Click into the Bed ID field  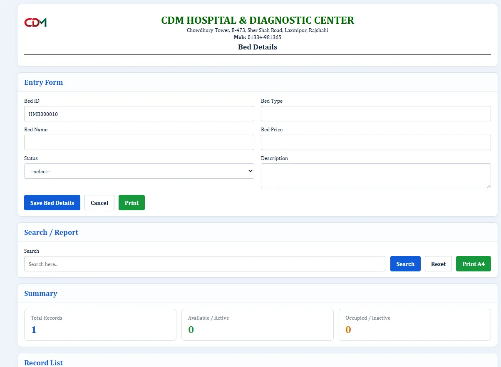[139, 113]
